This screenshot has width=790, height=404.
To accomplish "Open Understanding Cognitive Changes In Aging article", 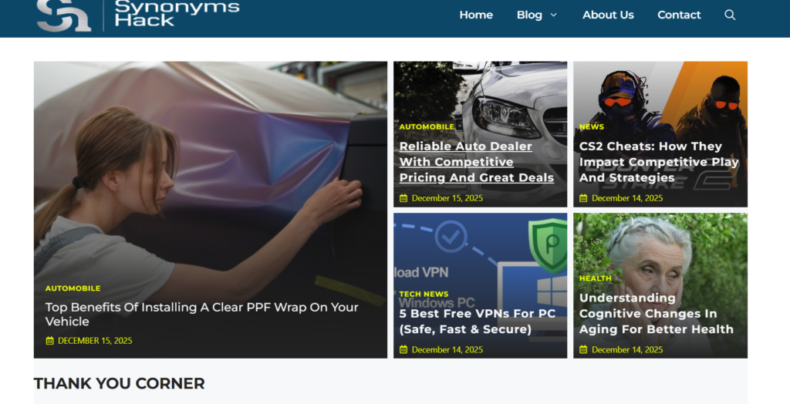I will point(656,313).
